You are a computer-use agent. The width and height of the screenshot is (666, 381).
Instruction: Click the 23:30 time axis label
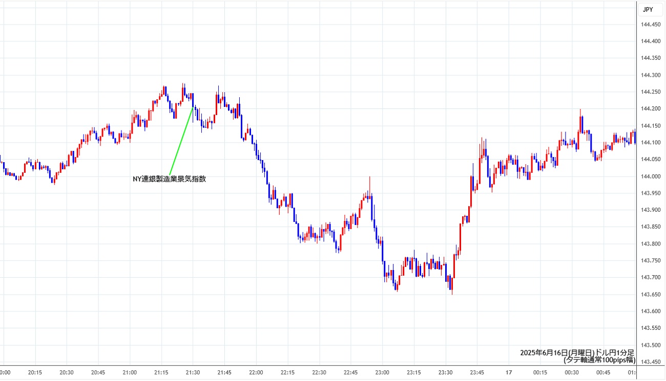[445, 373]
